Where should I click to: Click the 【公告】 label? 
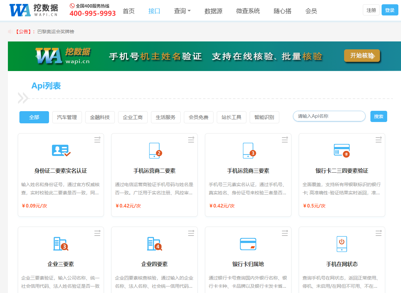coord(25,32)
